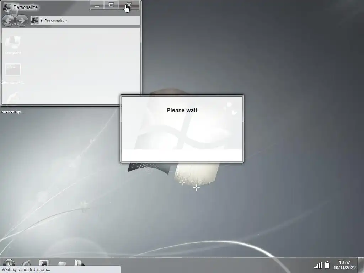
Task: Click the Show Desktop button
Action: pos(361,265)
